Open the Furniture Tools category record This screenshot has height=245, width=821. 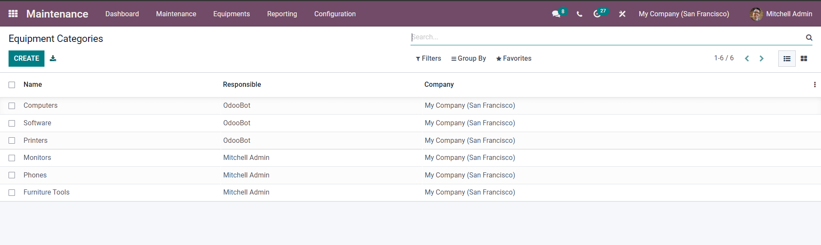pos(47,192)
